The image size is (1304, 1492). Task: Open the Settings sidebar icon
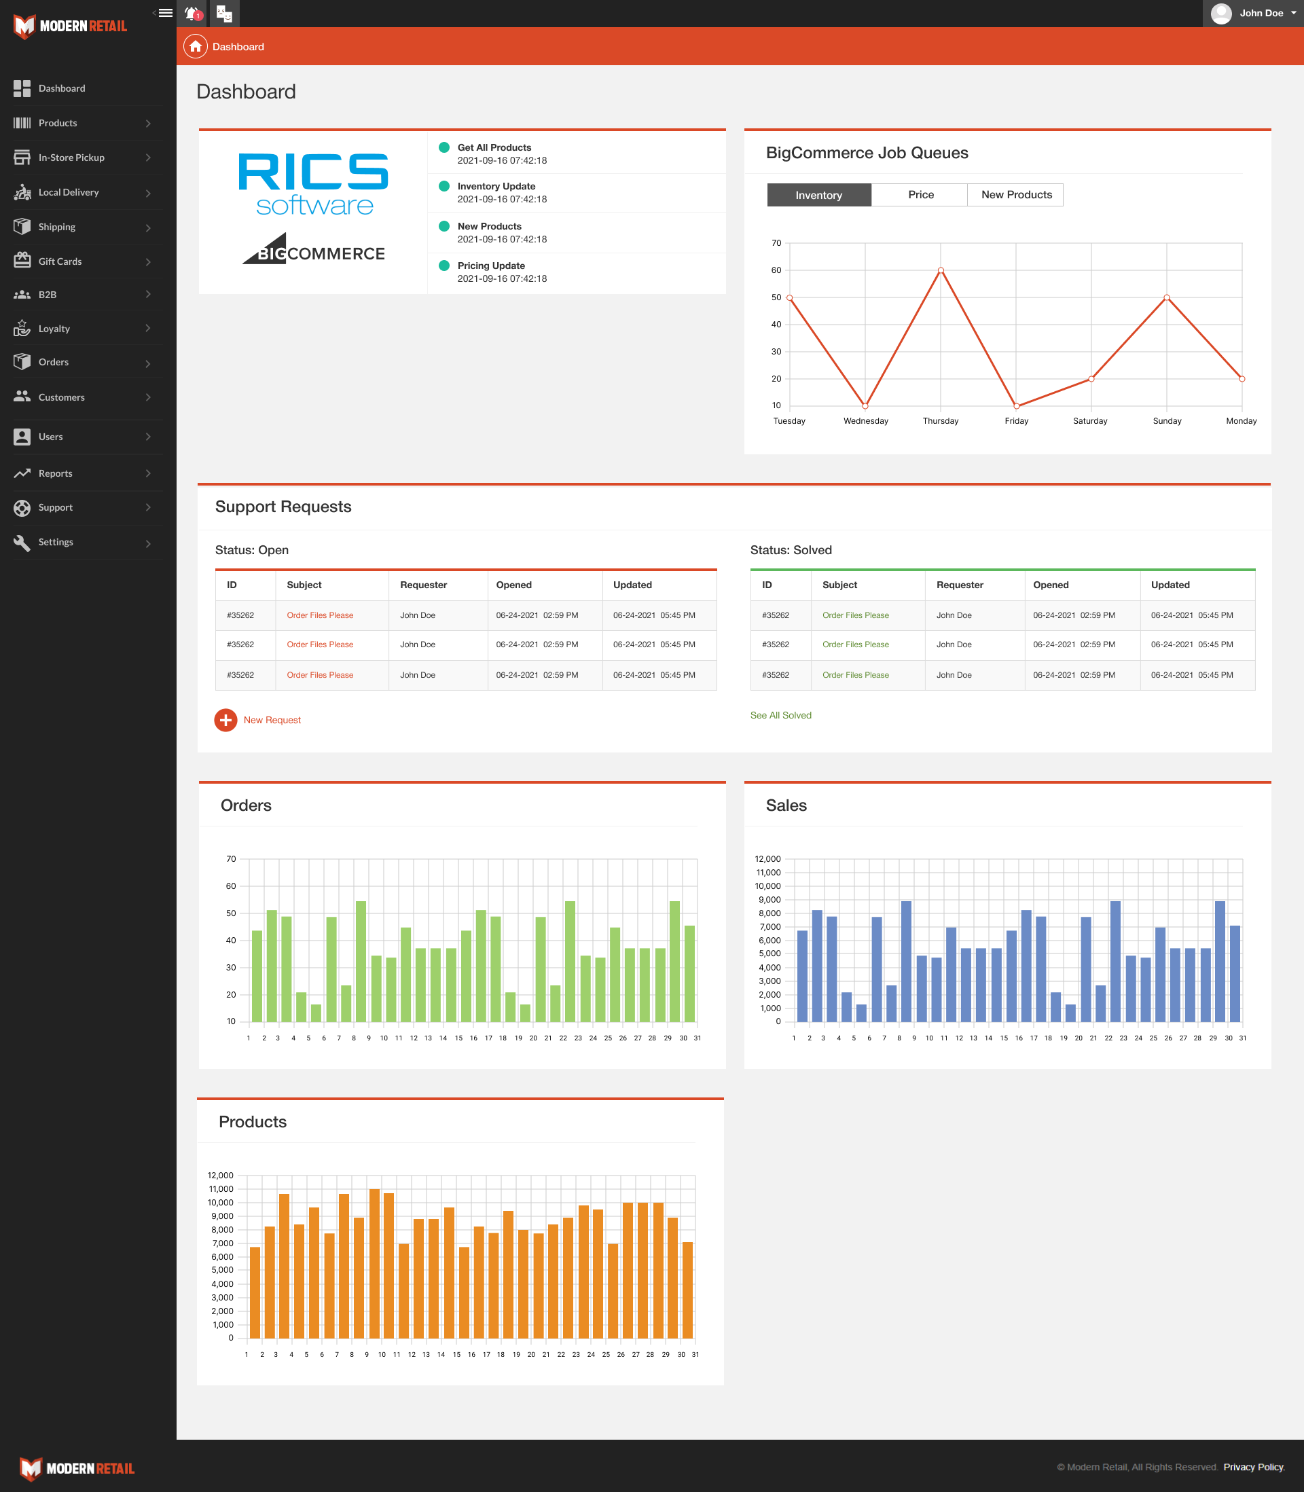click(x=22, y=543)
